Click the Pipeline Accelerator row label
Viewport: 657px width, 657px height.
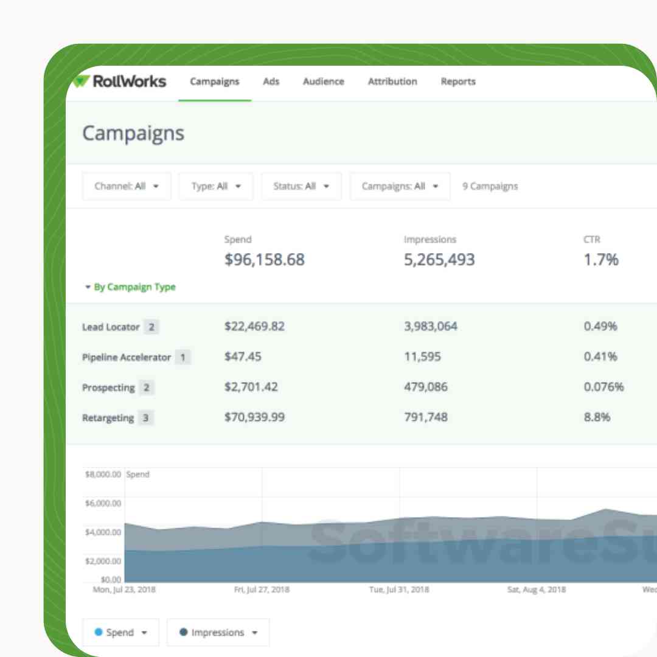[x=127, y=358]
